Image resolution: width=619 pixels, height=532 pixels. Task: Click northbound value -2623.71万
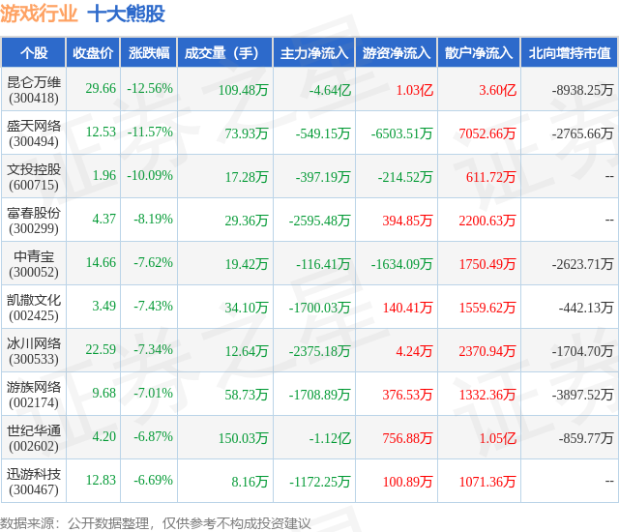(x=582, y=264)
